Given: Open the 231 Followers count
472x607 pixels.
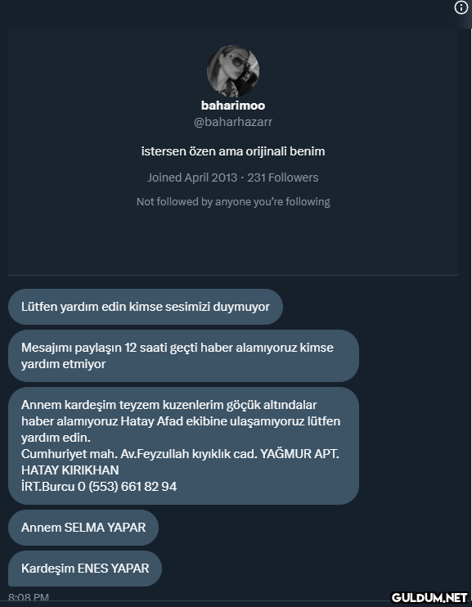Looking at the screenshot, I should point(283,178).
